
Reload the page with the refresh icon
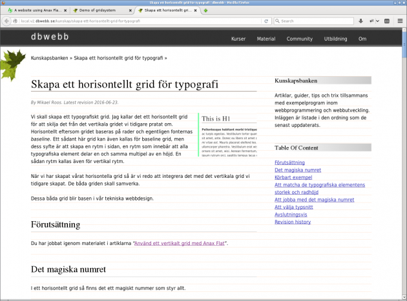click(x=266, y=21)
